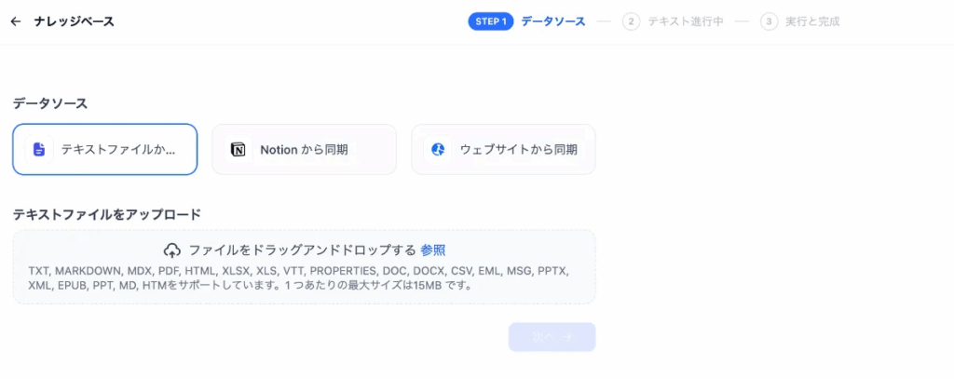Click the ファイルをドラッグアンドドロップする text
The height and width of the screenshot is (379, 954).
302,250
